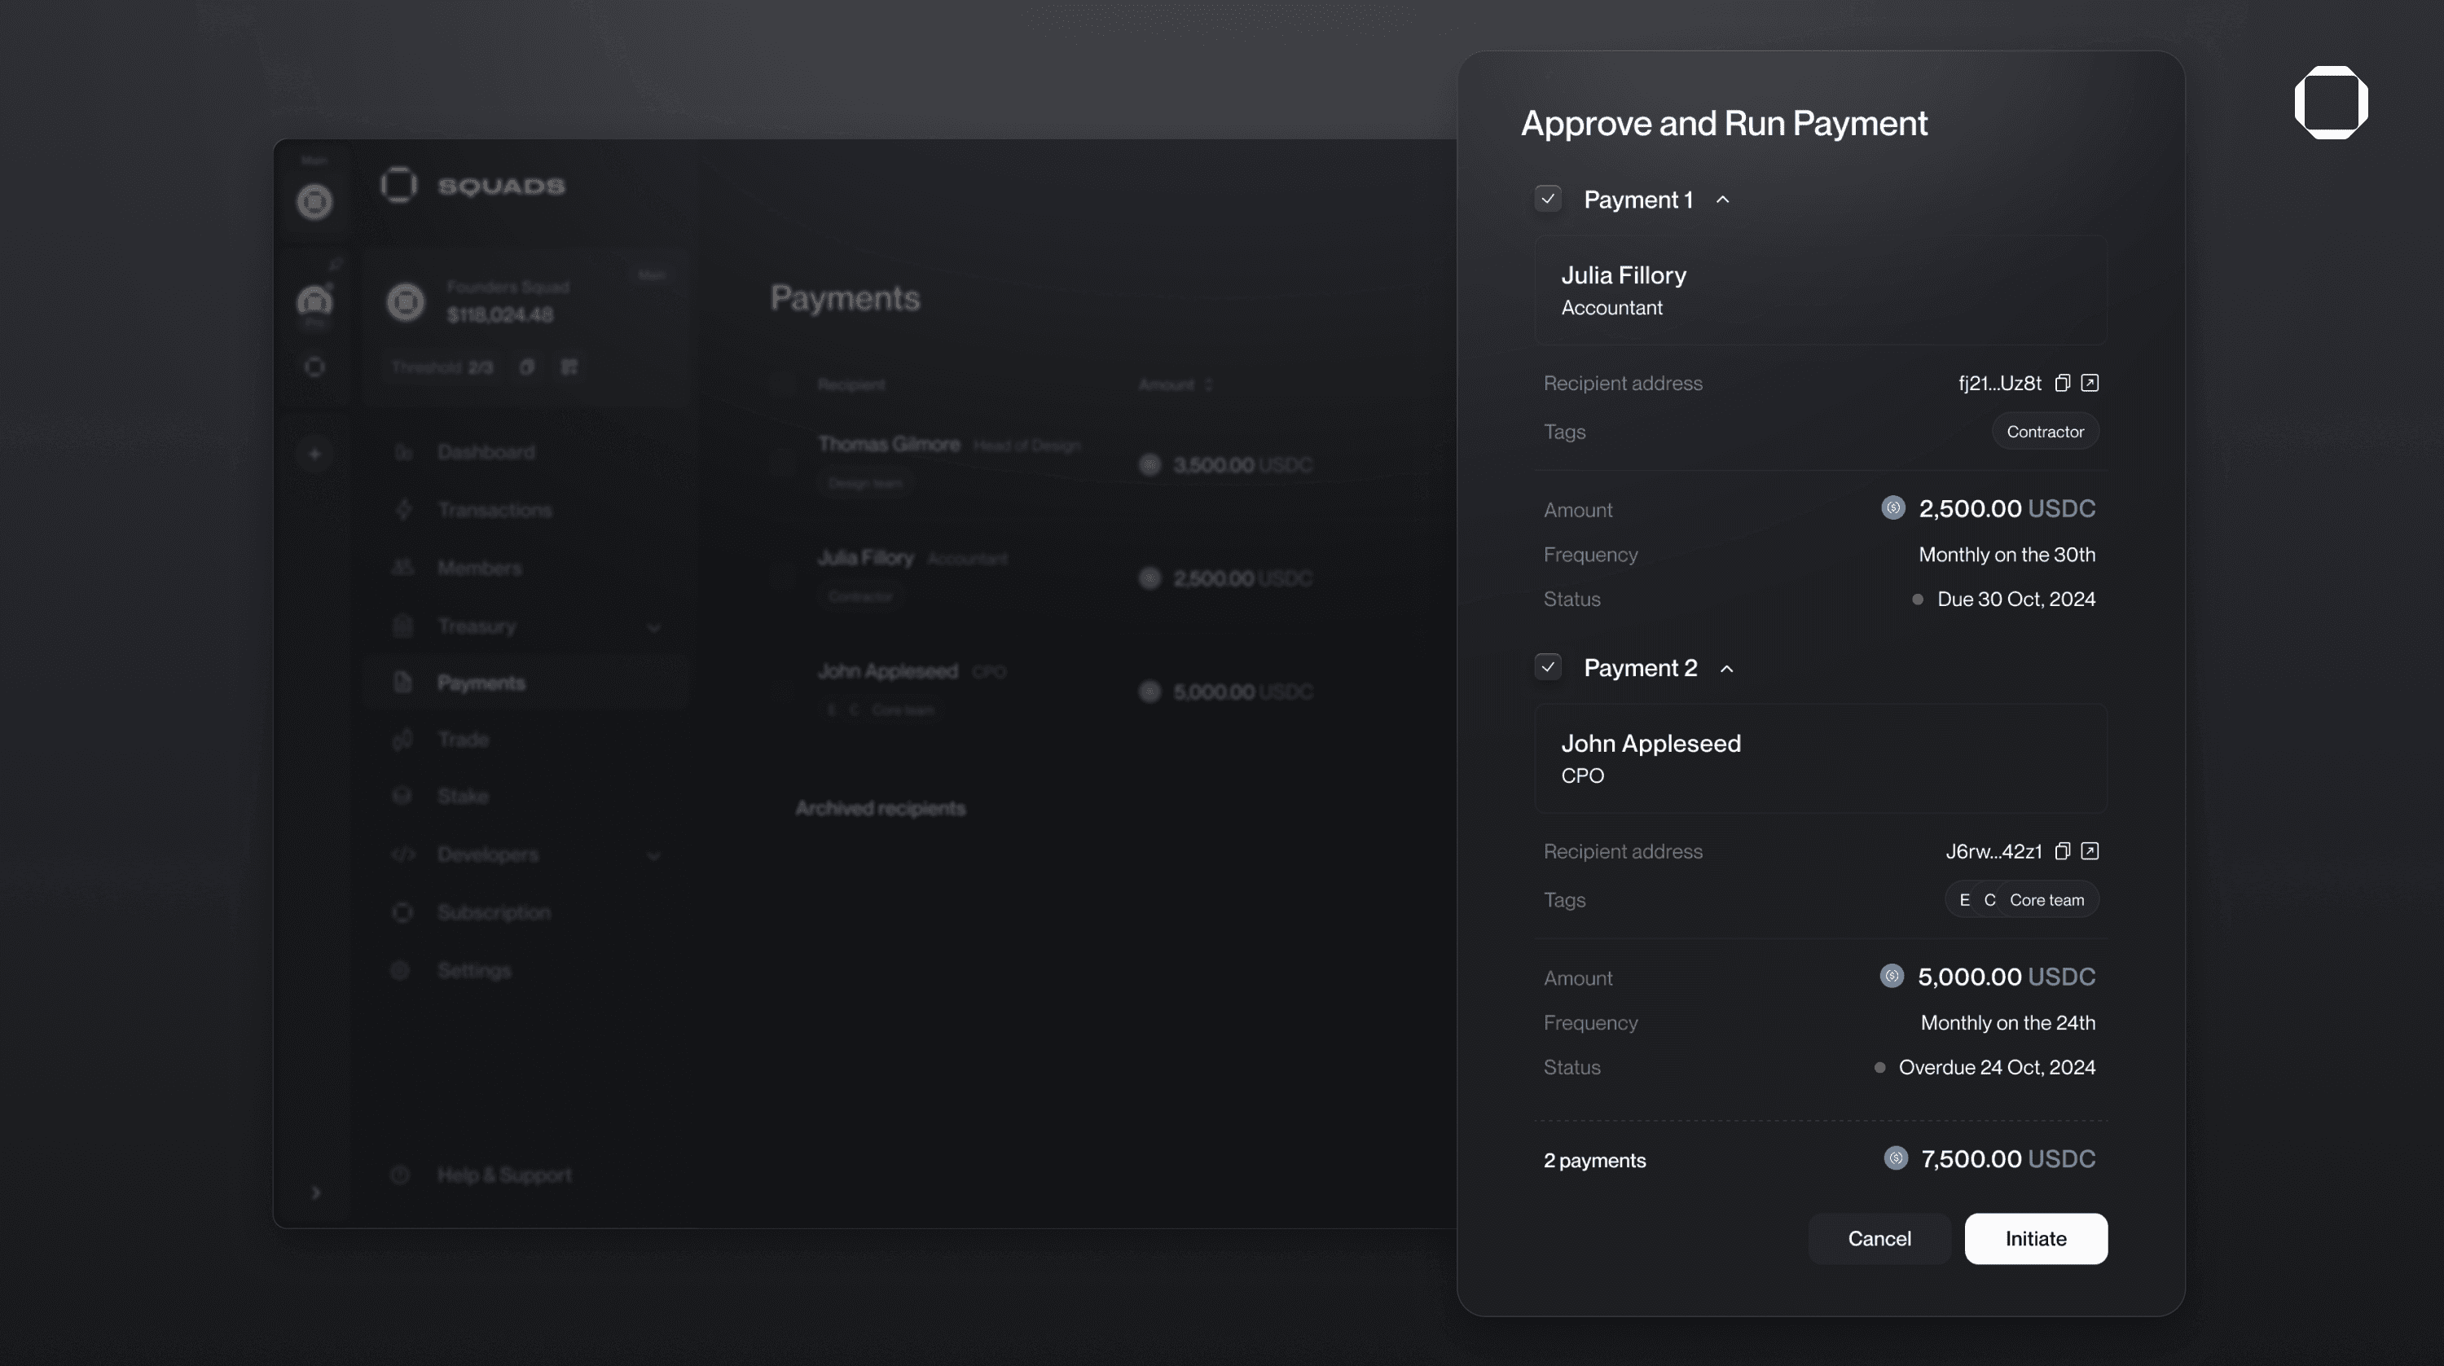Open the Members page from sidebar

click(479, 567)
